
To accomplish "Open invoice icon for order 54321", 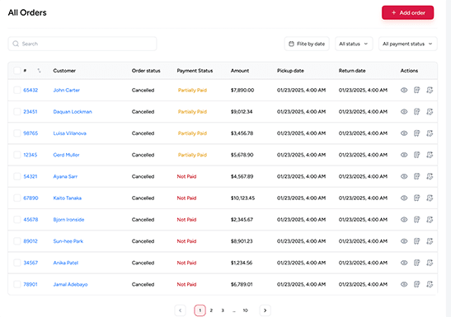I will [x=416, y=176].
